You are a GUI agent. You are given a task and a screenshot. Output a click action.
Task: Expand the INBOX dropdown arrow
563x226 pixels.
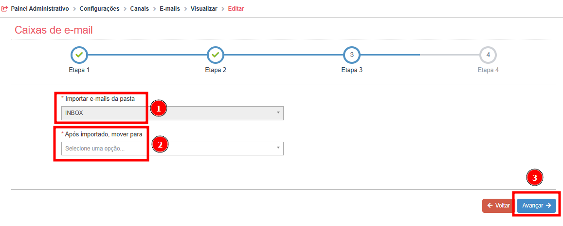(x=278, y=113)
